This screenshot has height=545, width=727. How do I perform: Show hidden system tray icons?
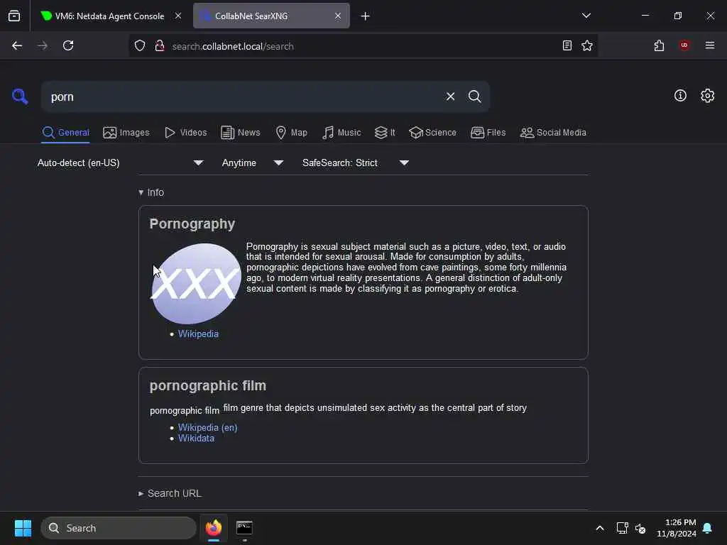(x=599, y=528)
